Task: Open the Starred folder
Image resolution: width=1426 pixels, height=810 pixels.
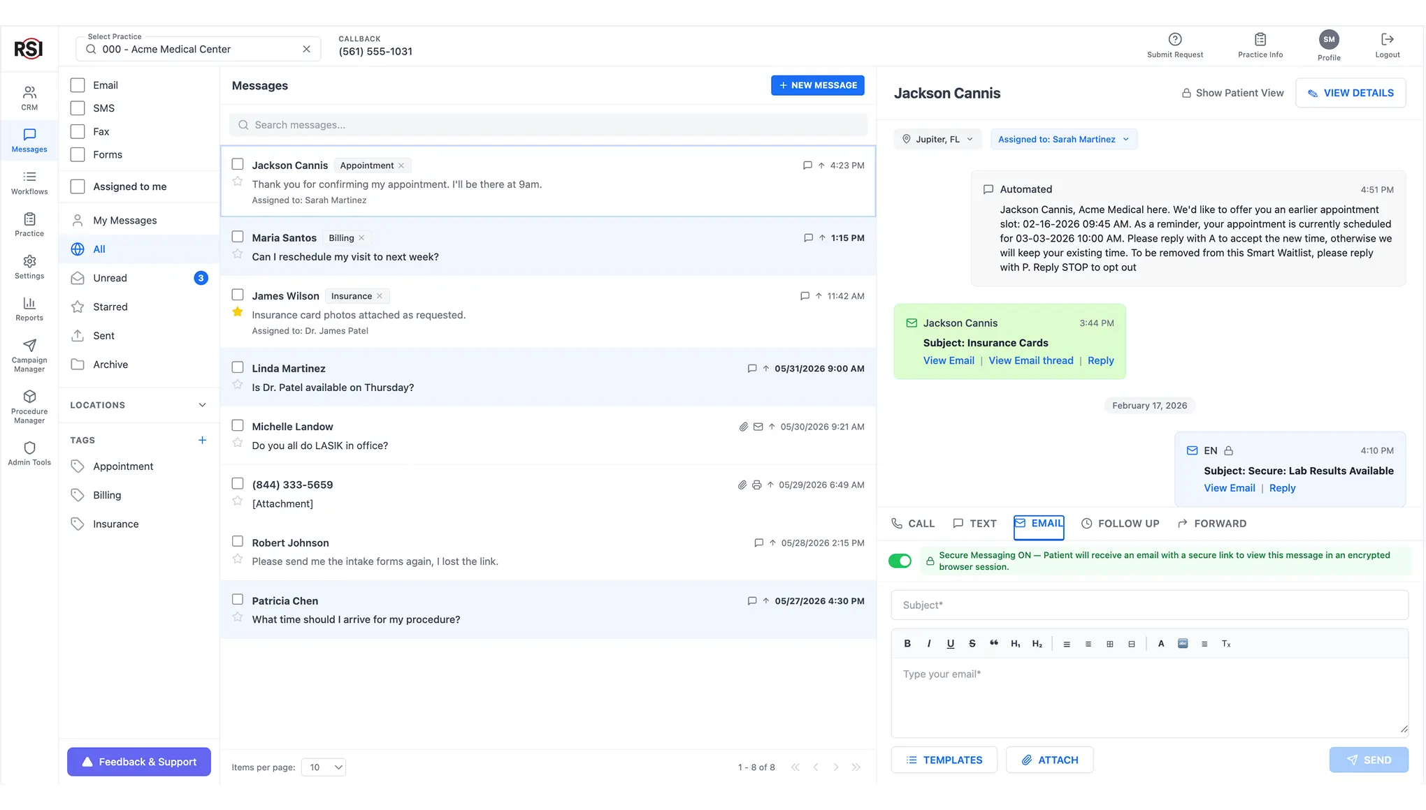Action: [138, 307]
